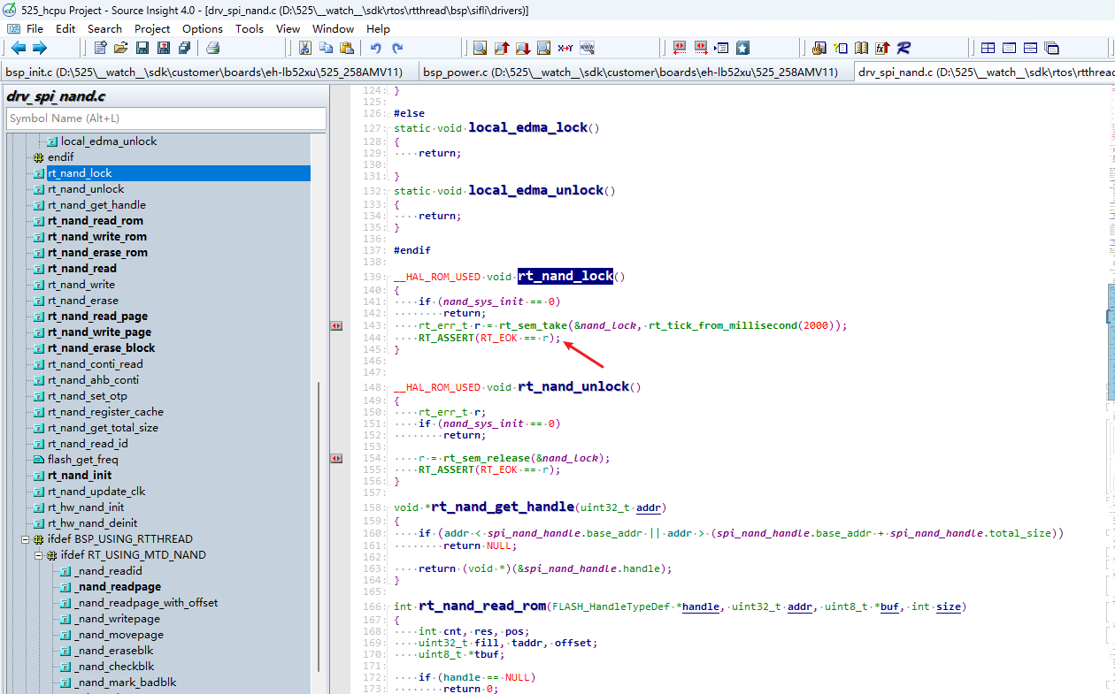Click the Bookmark star icon
The height and width of the screenshot is (694, 1115).
(743, 48)
